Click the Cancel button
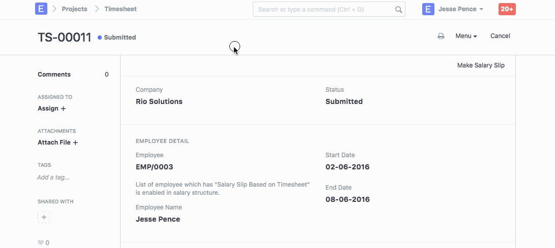Image resolution: width=555 pixels, height=248 pixels. click(x=500, y=36)
